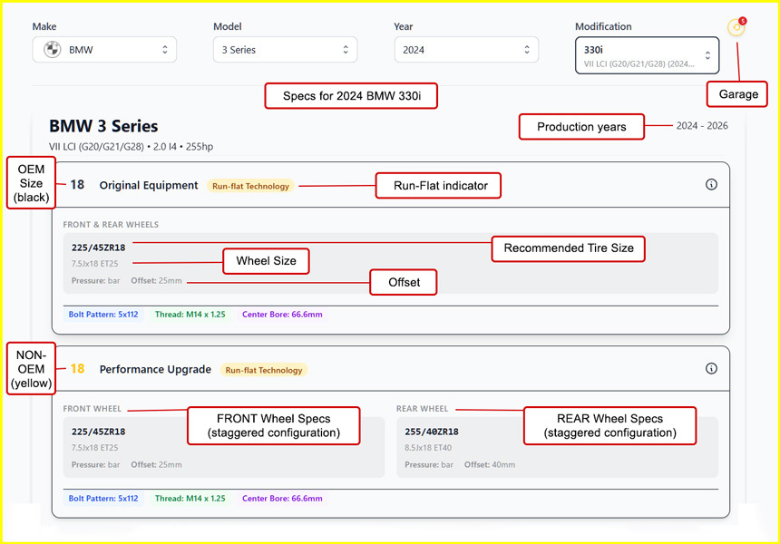This screenshot has width=780, height=544.
Task: Select the Performance Upgrade heading
Action: point(155,369)
